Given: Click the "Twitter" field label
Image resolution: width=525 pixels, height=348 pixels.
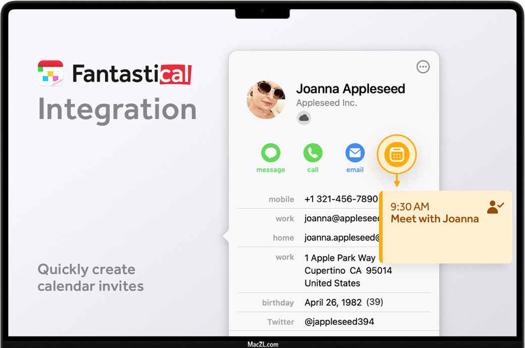Looking at the screenshot, I should 281,322.
